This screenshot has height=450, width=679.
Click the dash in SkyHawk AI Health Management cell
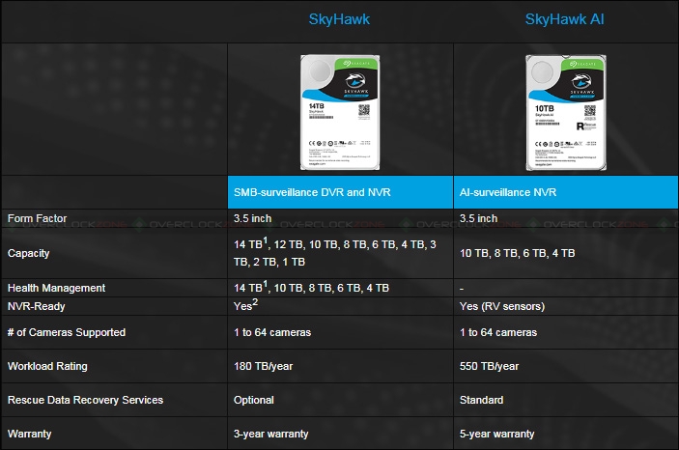coord(462,289)
